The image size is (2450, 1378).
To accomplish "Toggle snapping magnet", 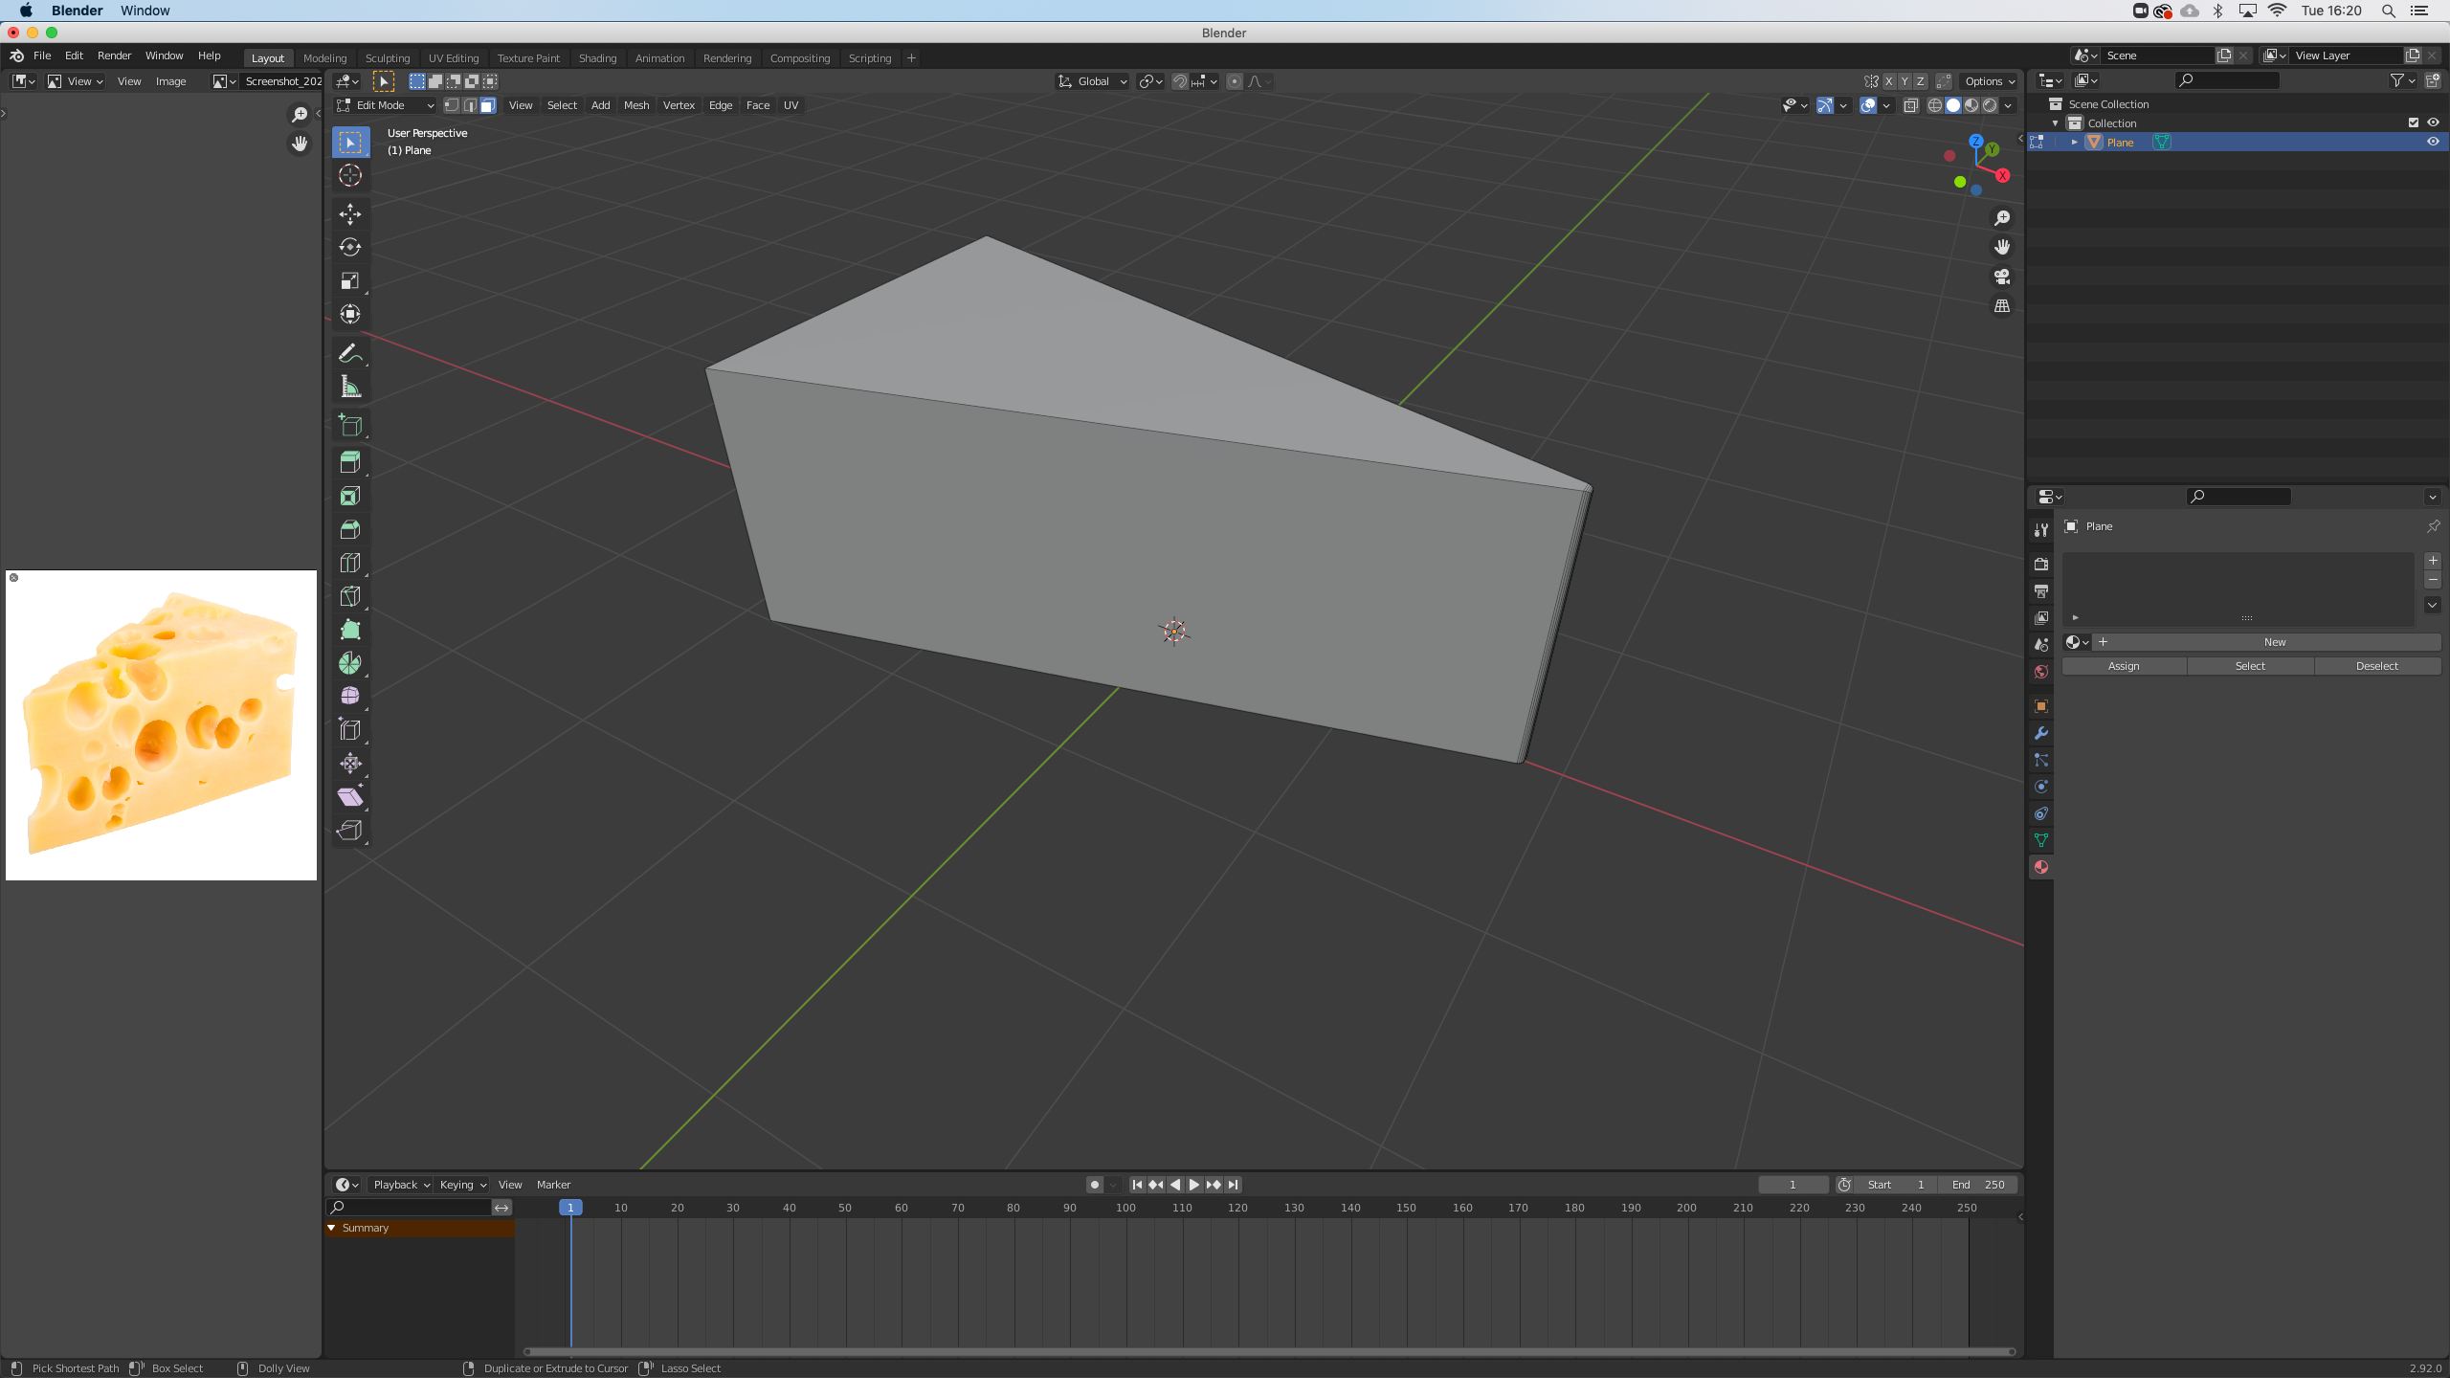I will (1180, 81).
